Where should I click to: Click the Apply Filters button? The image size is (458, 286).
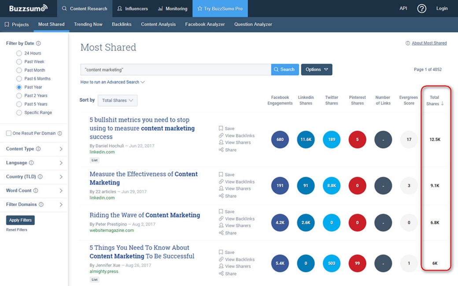pos(20,220)
